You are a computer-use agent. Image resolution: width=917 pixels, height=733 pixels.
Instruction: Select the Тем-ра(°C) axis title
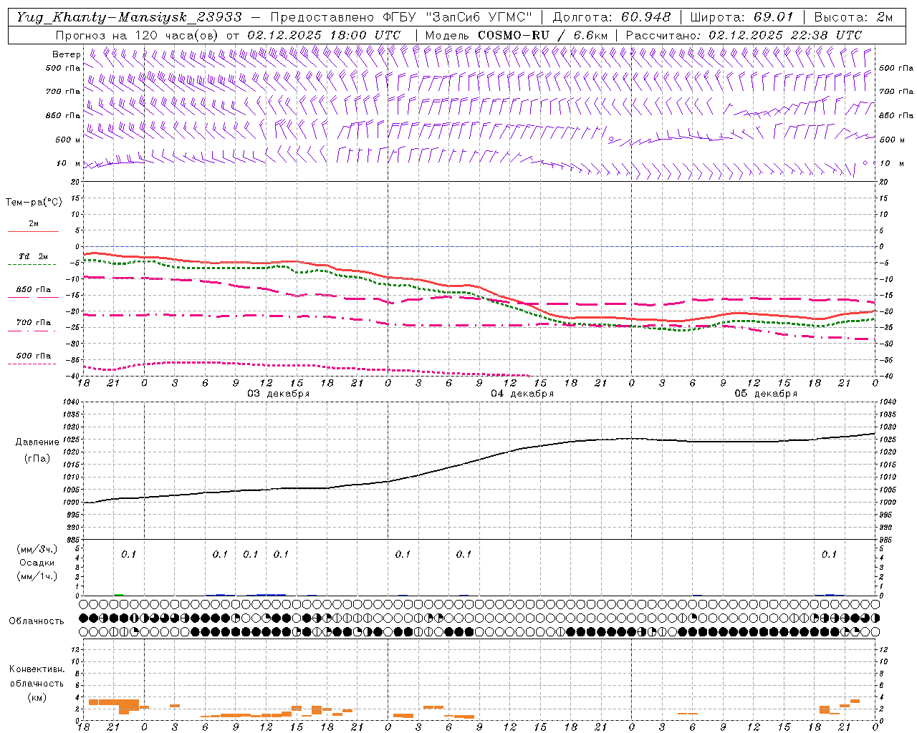[34, 203]
